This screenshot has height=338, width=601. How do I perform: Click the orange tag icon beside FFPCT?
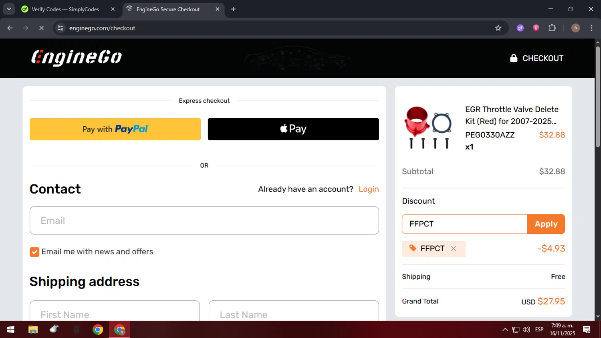point(413,248)
